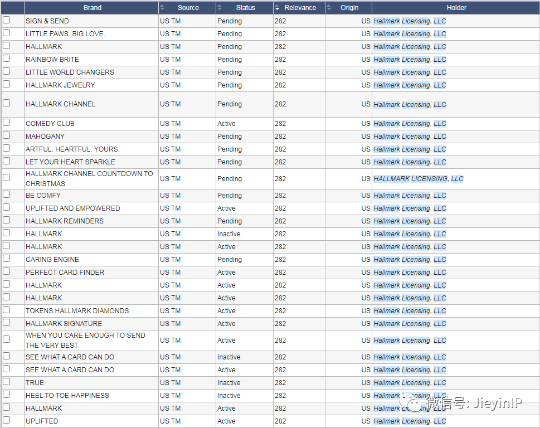Click brand name UPLIFTED AND EMPOWERED
Viewport: 540px width, 428px height.
pyautogui.click(x=72, y=208)
